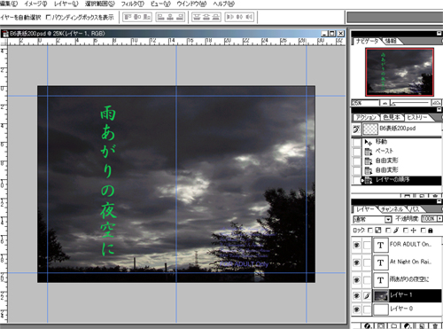Click the history brush source icon beside snapshot
443x329 pixels.
coord(356,129)
